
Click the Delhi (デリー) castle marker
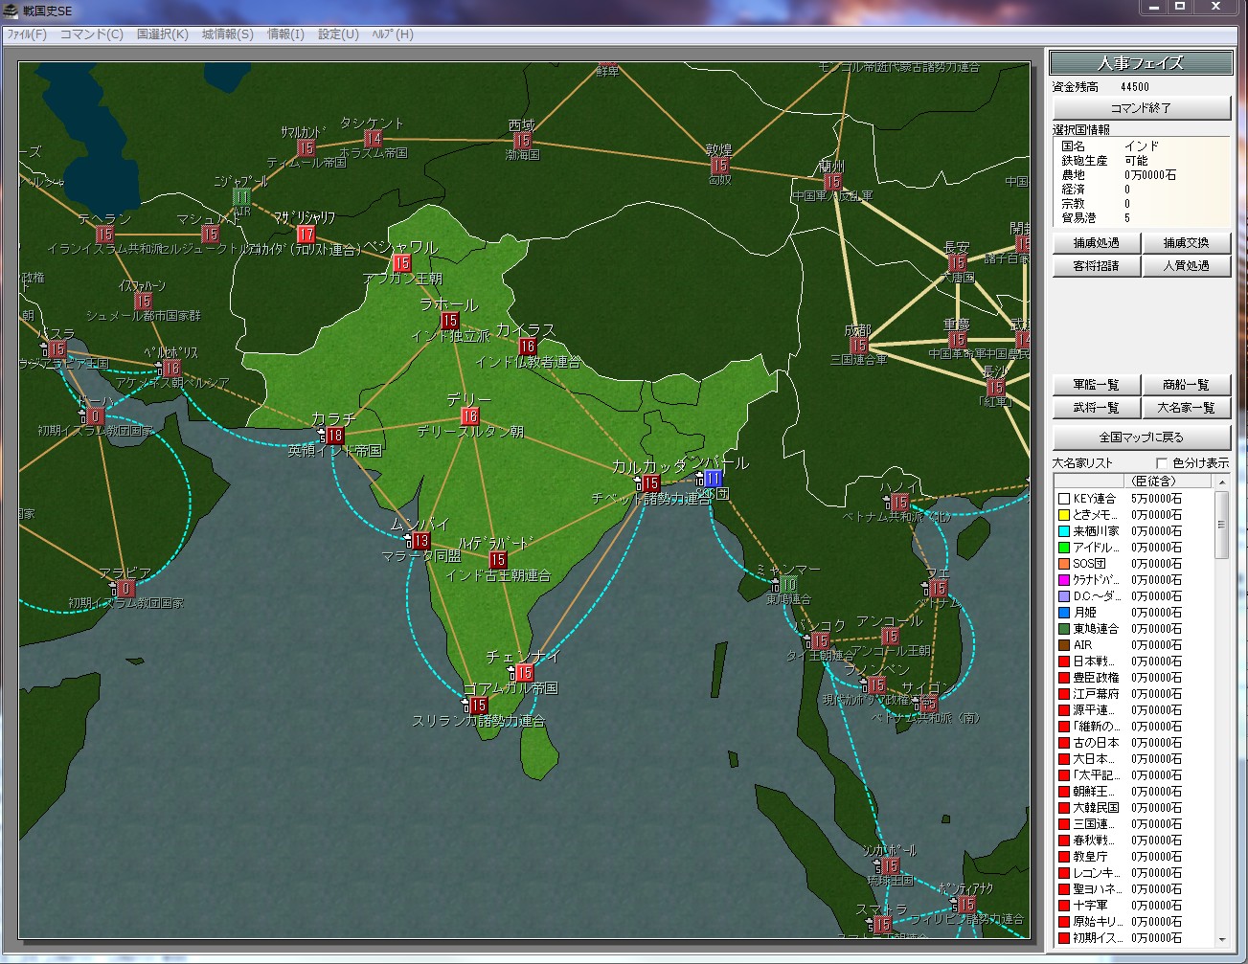469,416
